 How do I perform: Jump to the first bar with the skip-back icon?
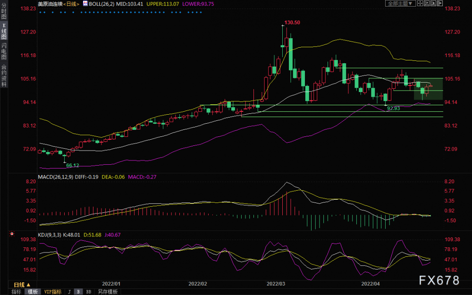tap(427, 3)
